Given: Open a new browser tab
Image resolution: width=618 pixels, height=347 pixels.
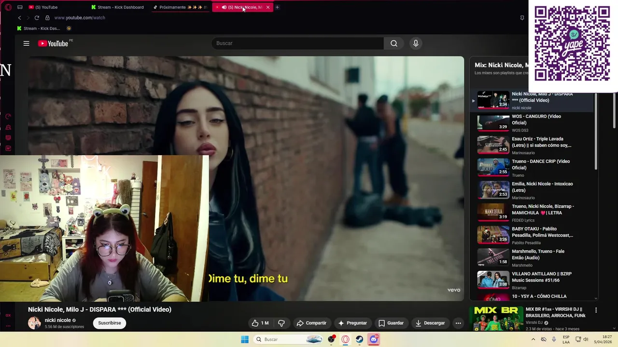Looking at the screenshot, I should click(277, 7).
